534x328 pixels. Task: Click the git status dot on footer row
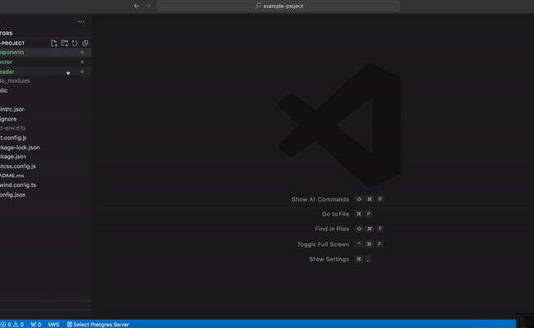82,61
